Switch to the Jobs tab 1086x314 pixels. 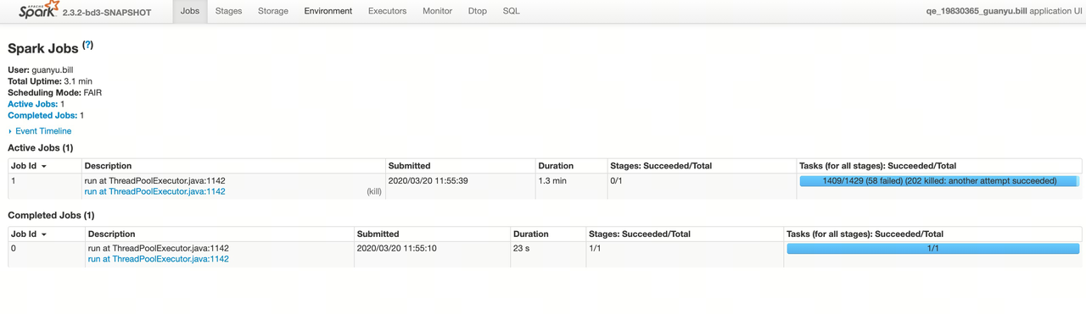point(190,11)
